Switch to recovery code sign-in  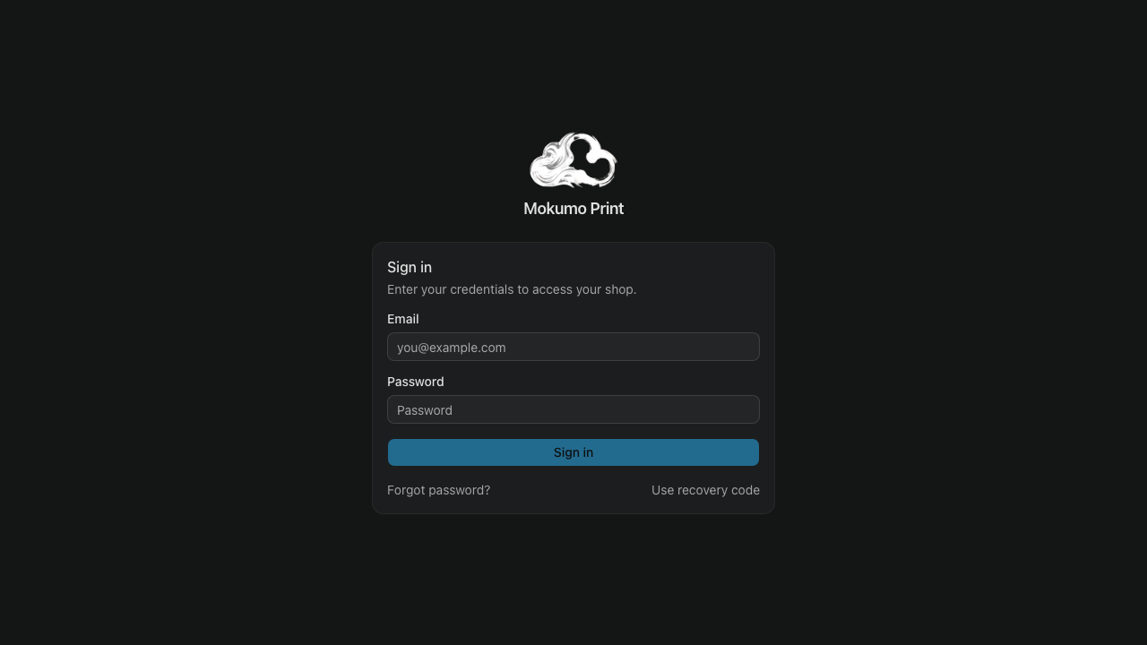705,490
